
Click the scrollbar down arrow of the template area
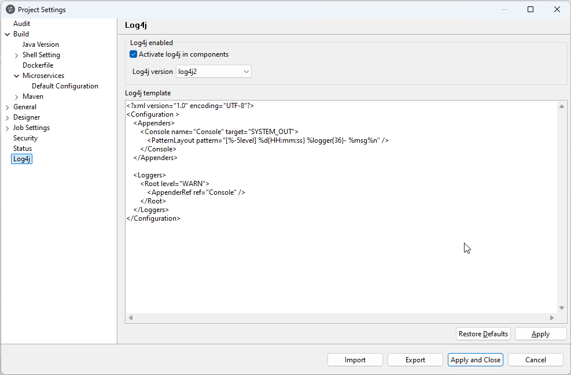click(562, 307)
